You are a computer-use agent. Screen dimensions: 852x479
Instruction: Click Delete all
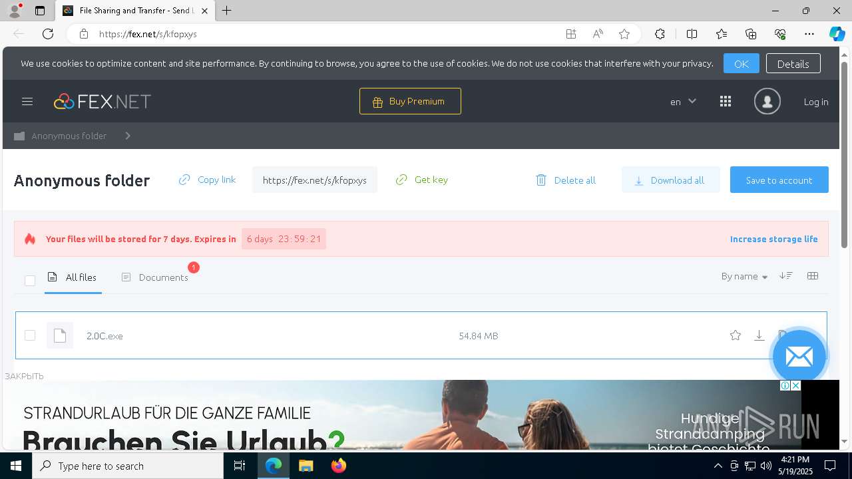[x=566, y=180]
